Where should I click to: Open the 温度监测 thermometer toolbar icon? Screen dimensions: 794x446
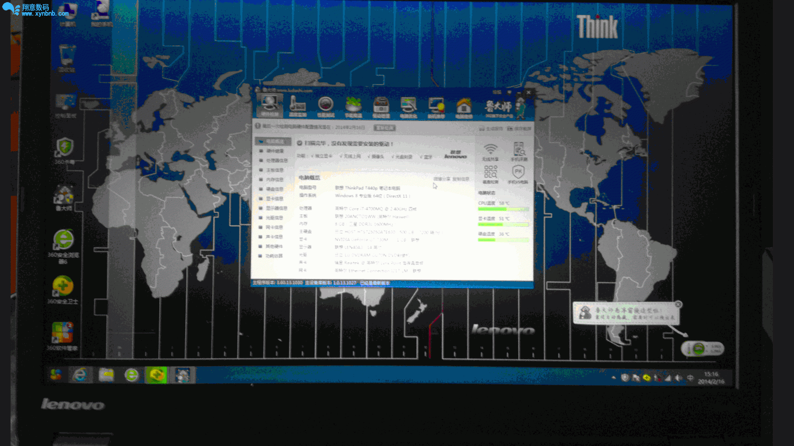coord(297,107)
